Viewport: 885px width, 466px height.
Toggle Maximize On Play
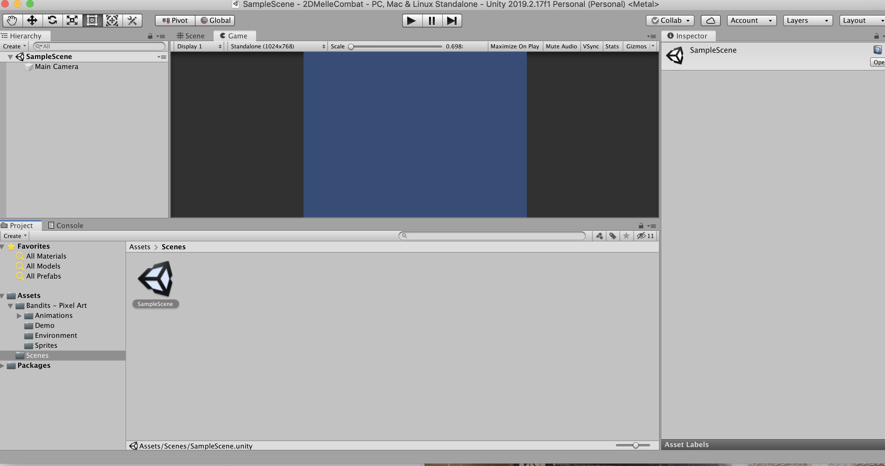pyautogui.click(x=515, y=46)
